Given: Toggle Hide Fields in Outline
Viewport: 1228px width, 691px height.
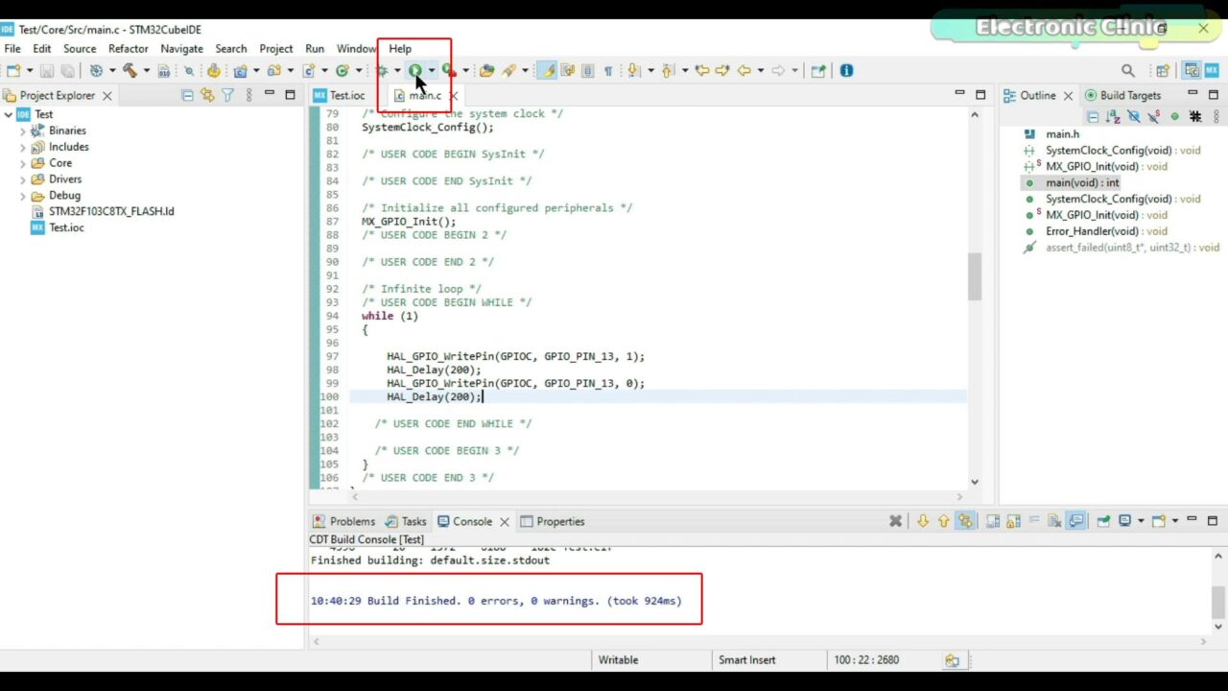Looking at the screenshot, I should pyautogui.click(x=1134, y=116).
